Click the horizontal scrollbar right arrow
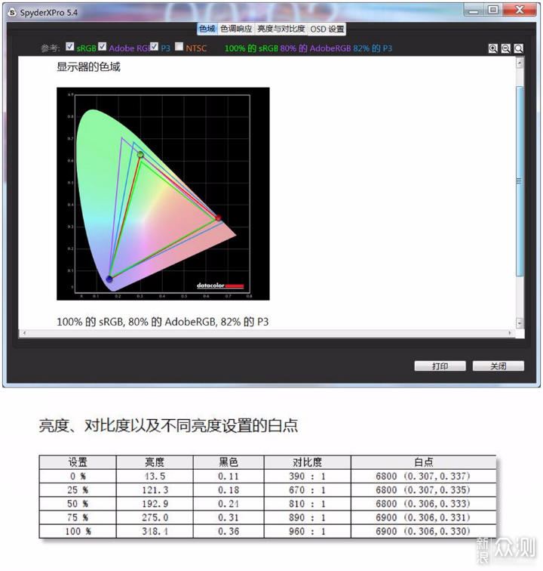 (508, 333)
